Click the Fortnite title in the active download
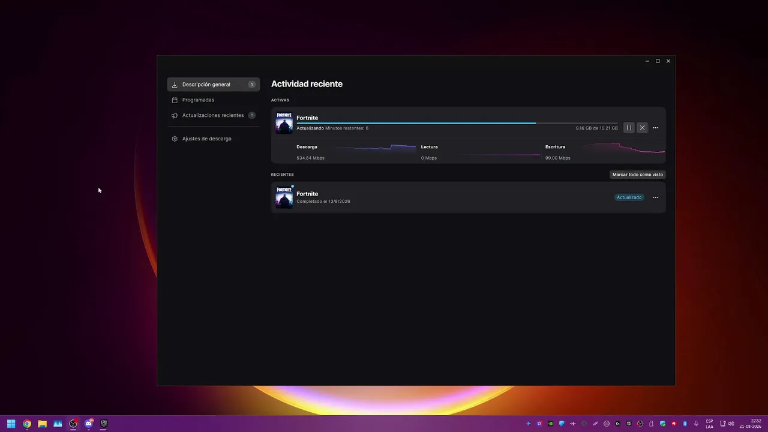Image resolution: width=768 pixels, height=432 pixels. (307, 118)
